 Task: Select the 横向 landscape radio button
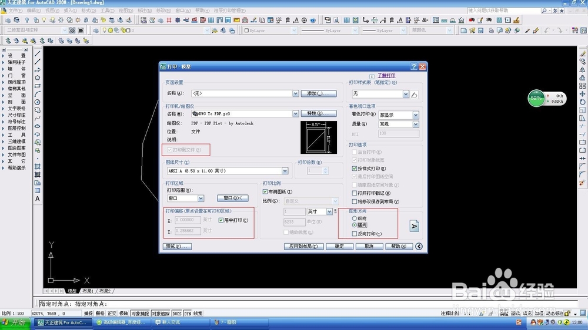pyautogui.click(x=355, y=225)
